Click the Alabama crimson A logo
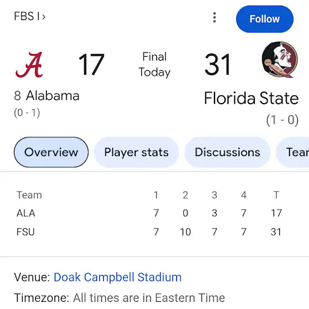Screen dimensions: 309x309 [x=29, y=65]
